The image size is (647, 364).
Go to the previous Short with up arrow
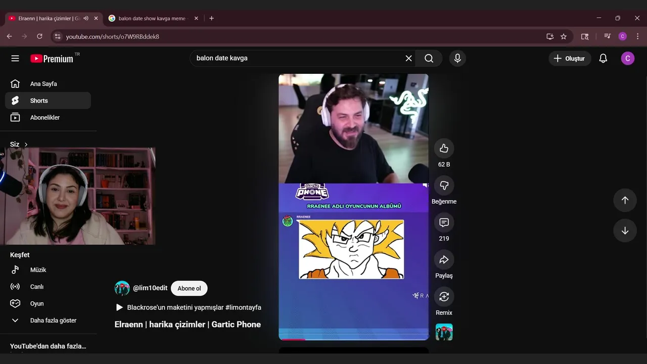[x=625, y=200]
